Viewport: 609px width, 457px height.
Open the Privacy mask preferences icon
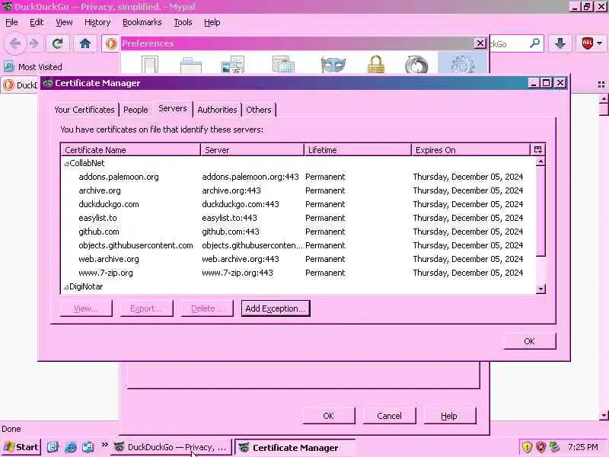333,65
